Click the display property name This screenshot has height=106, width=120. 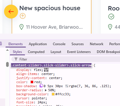click(23, 70)
